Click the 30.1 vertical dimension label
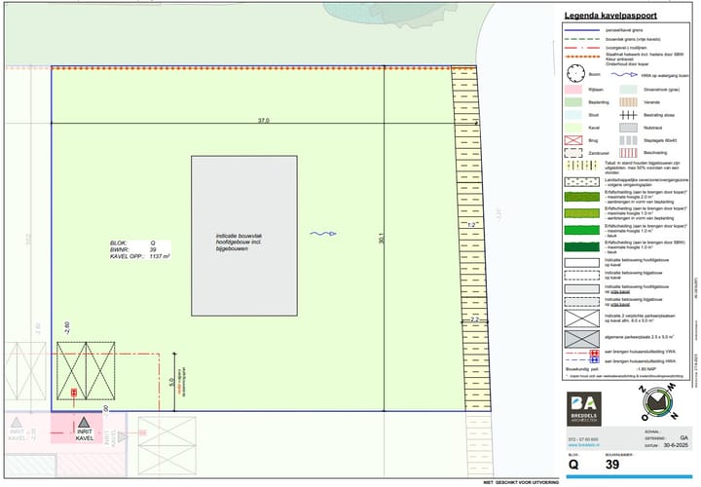701x487 pixels. (381, 239)
